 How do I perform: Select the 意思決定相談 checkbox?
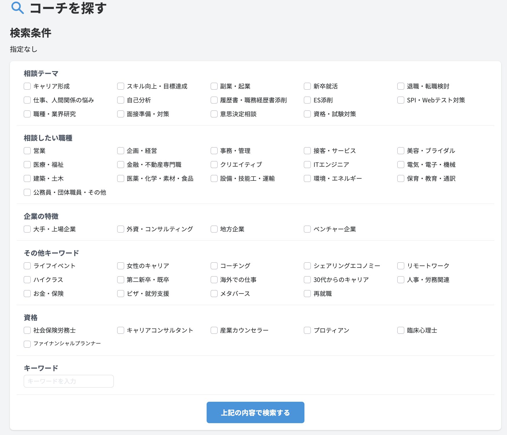[x=214, y=114]
